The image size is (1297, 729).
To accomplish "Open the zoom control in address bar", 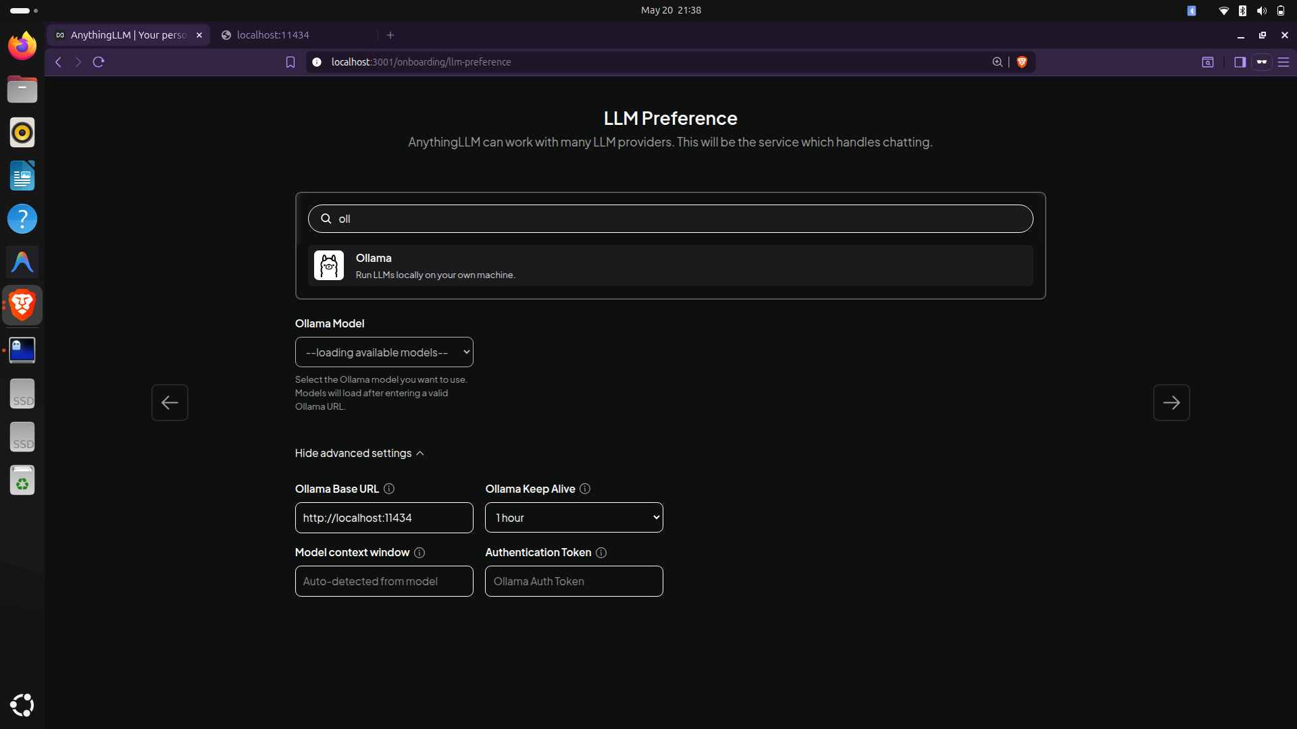I will tap(997, 62).
